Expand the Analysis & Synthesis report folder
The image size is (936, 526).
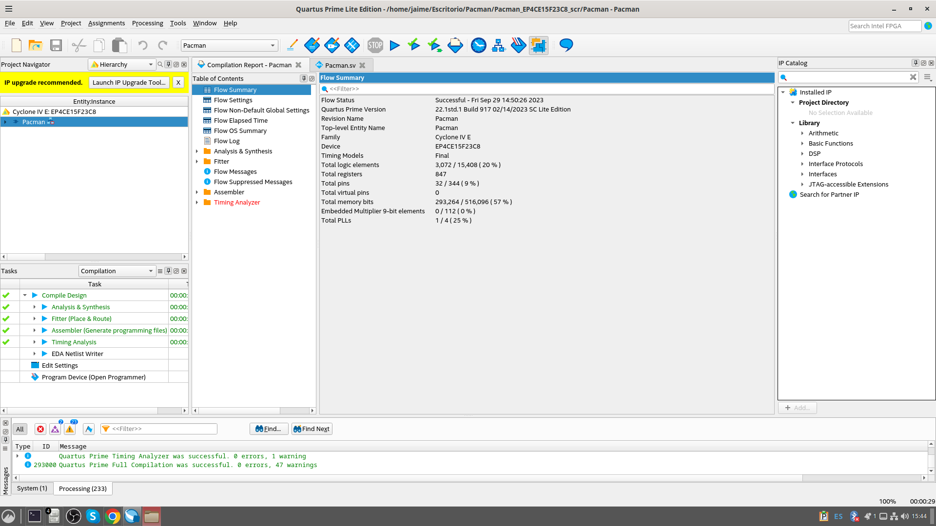pos(197,151)
